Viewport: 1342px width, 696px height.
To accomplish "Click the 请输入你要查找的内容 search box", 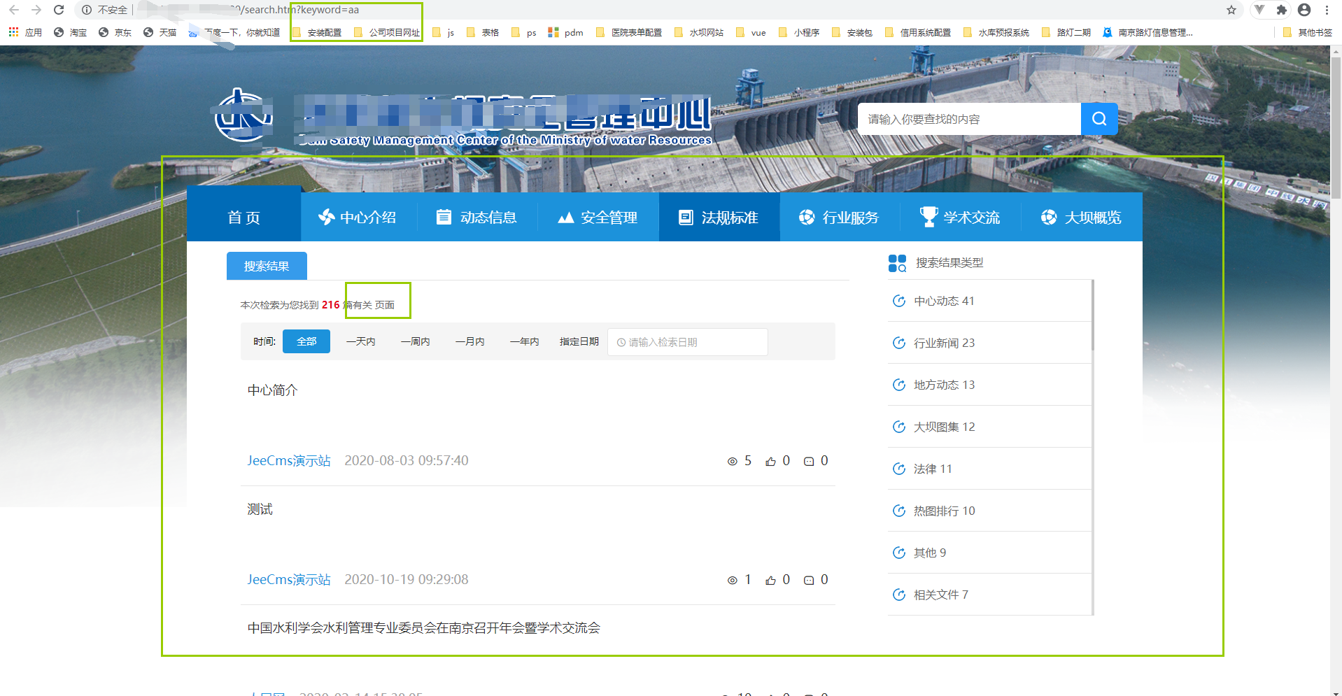I will click(x=969, y=119).
